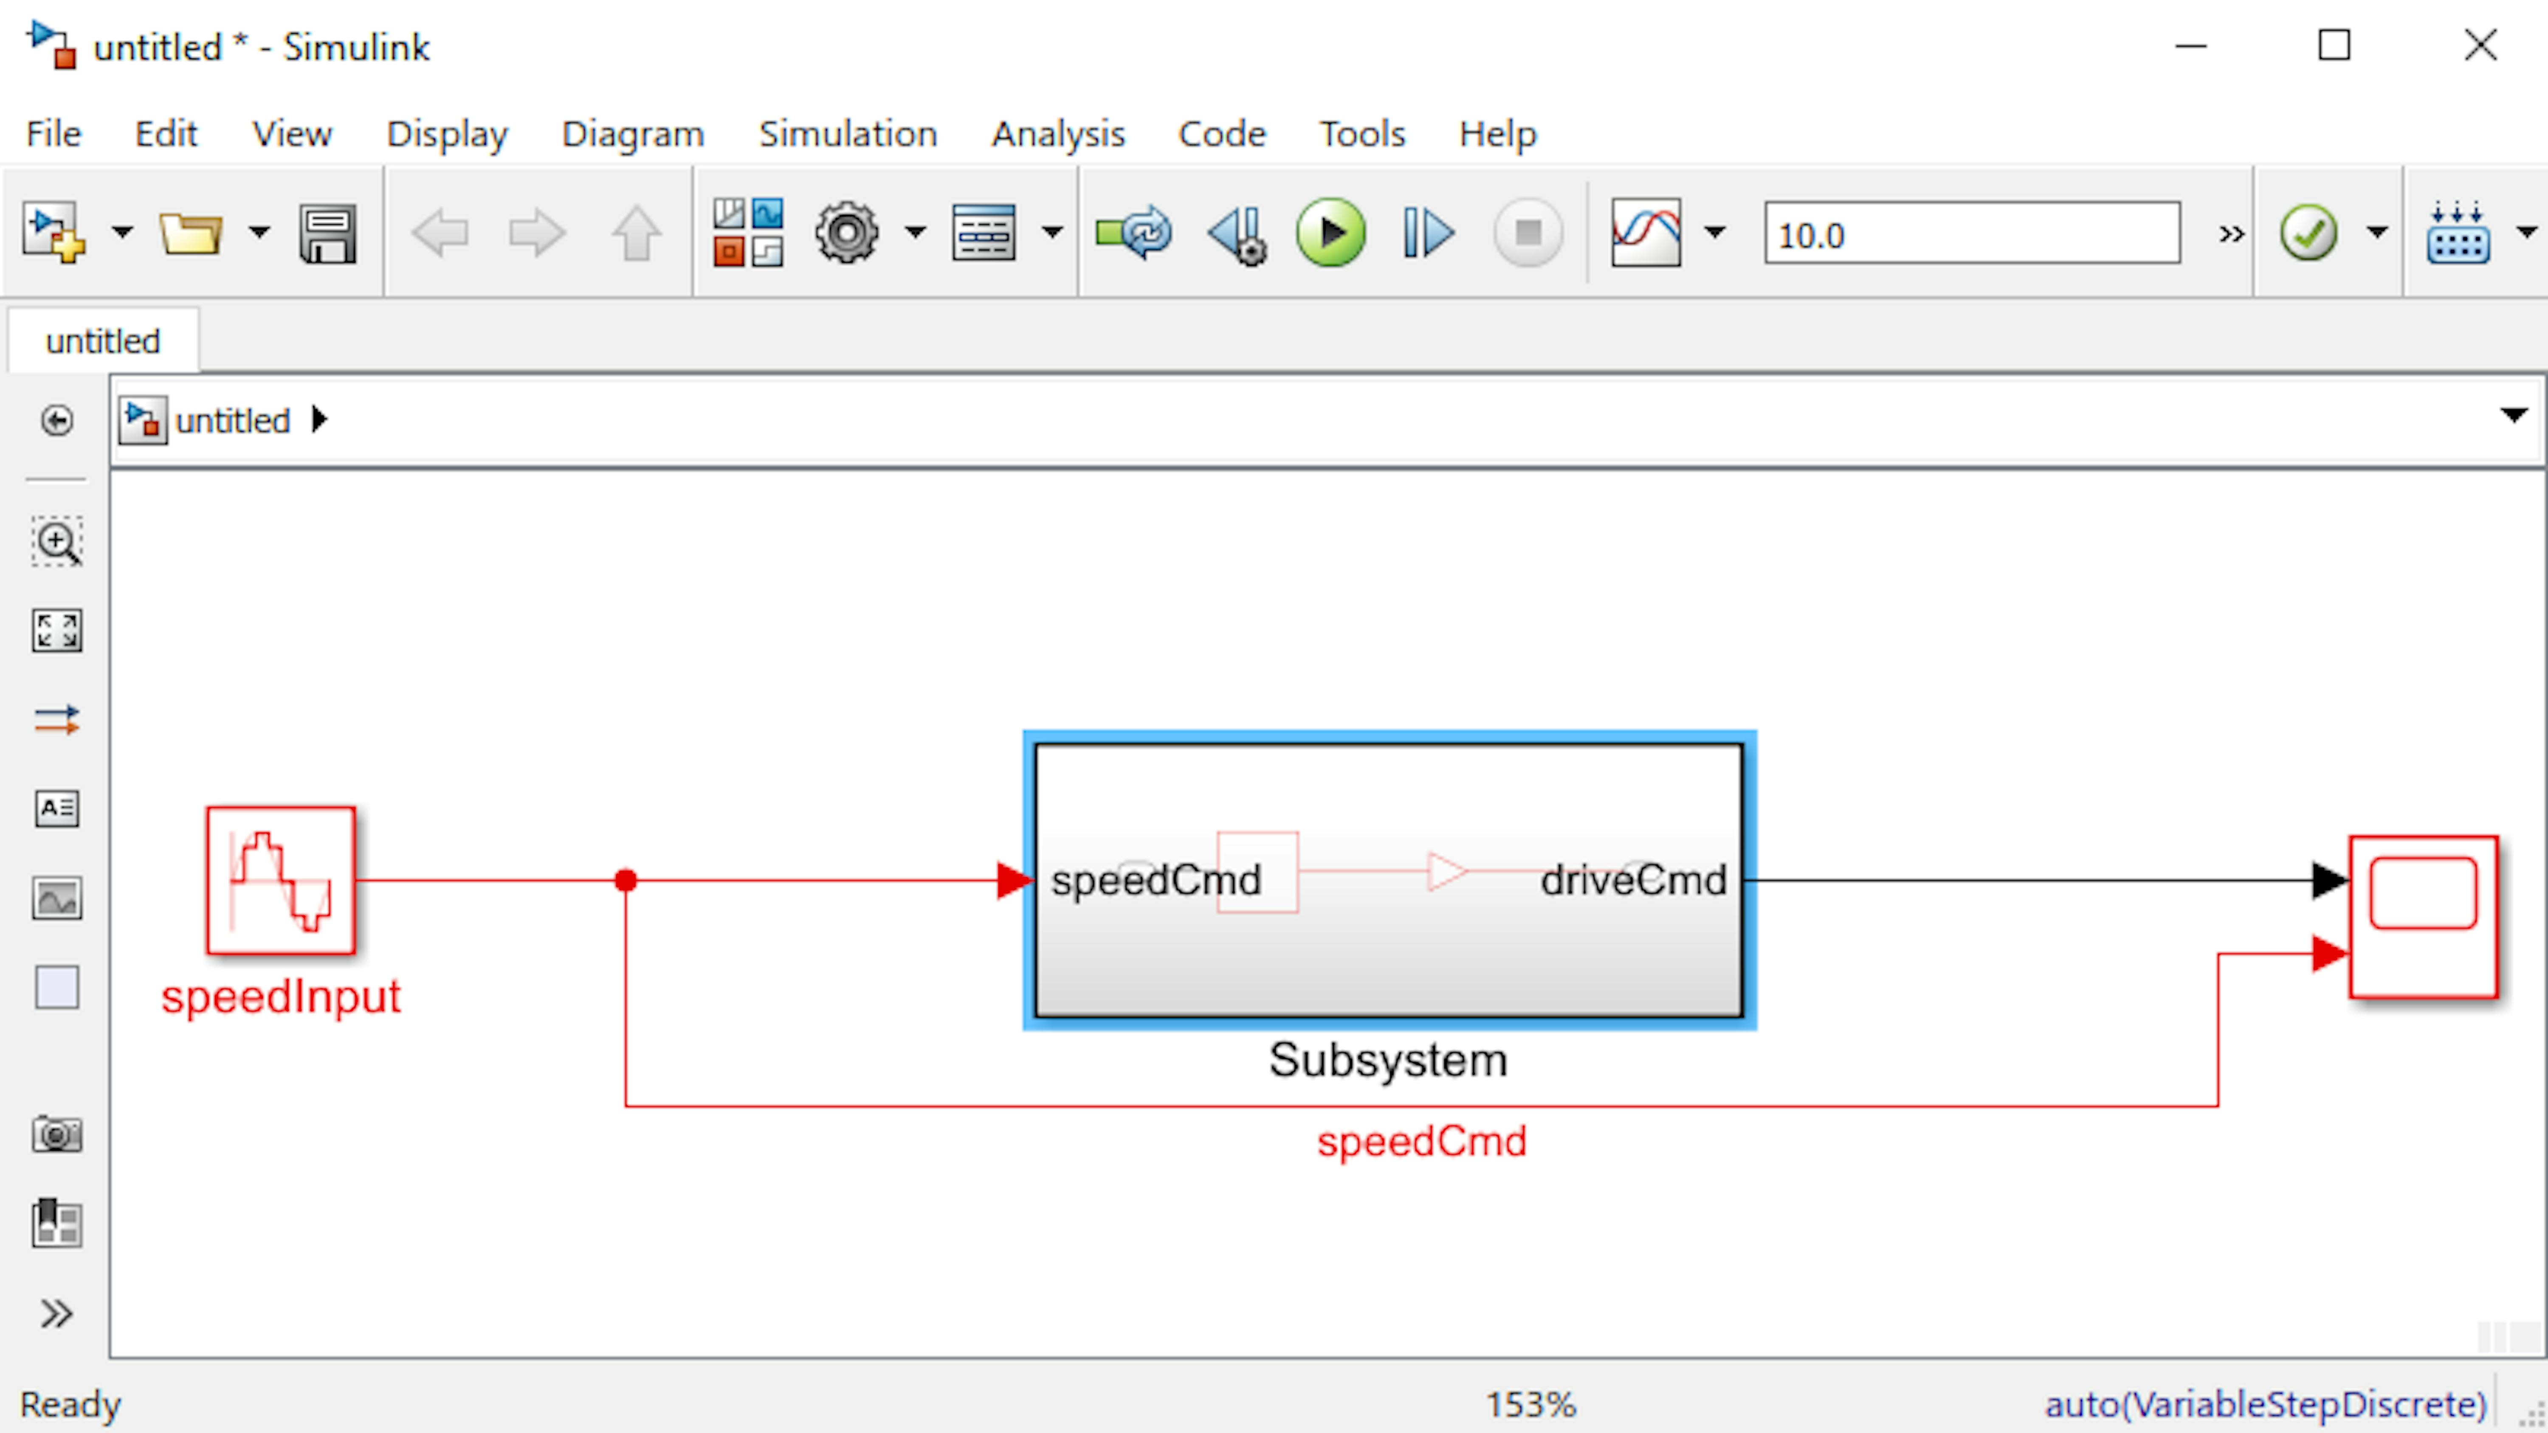Select the Image annotation tool
Image resolution: width=2548 pixels, height=1433 pixels.
tap(56, 898)
